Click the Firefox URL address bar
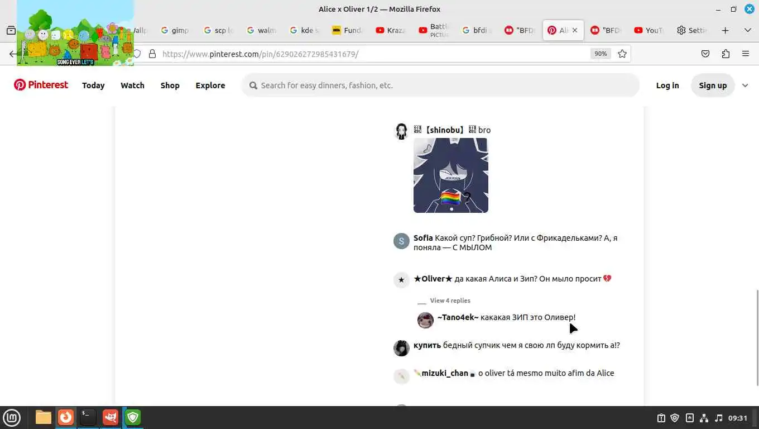The height and width of the screenshot is (429, 759). click(x=374, y=54)
